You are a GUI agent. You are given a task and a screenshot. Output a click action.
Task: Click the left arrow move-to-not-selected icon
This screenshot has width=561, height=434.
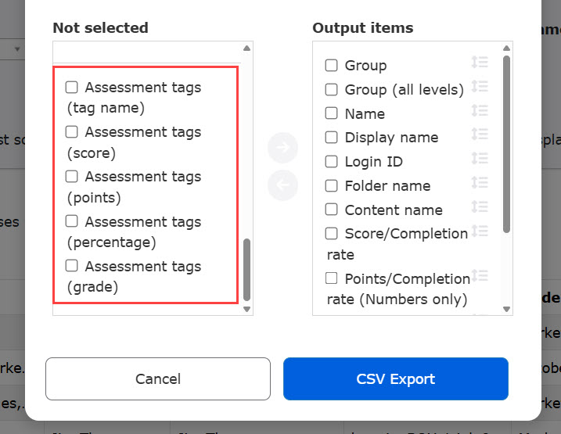tap(282, 185)
